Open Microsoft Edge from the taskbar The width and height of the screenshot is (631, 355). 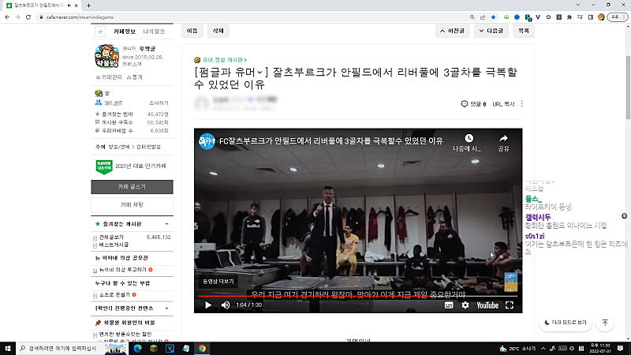coord(137,348)
